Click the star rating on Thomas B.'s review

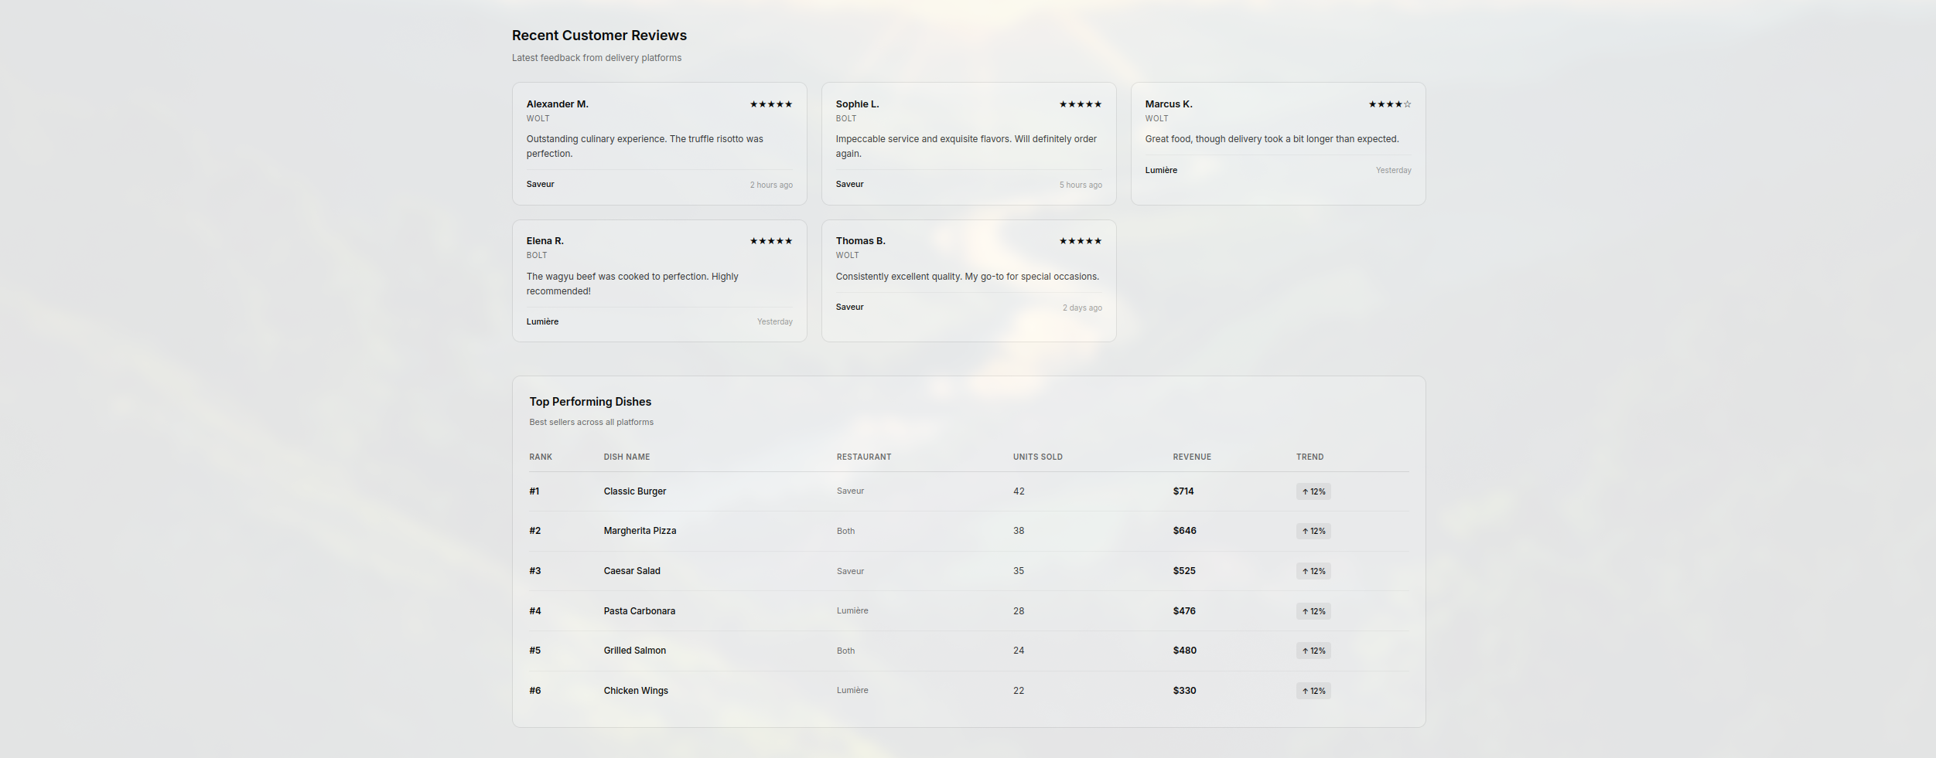(x=1080, y=241)
